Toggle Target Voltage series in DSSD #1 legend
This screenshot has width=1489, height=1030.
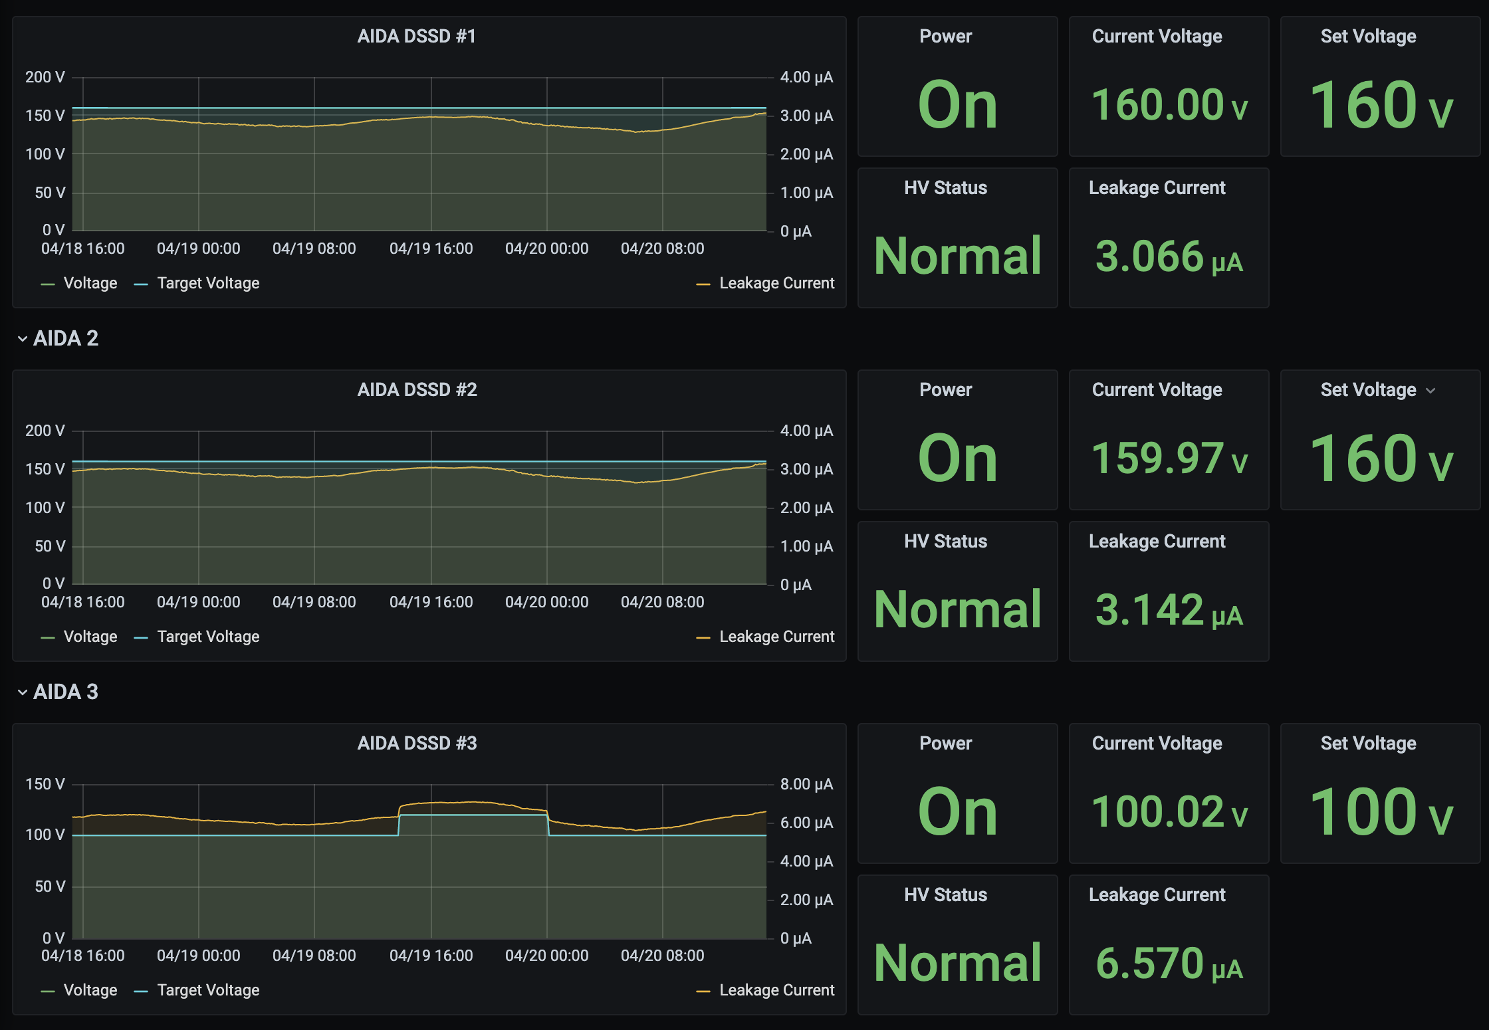[x=208, y=284]
